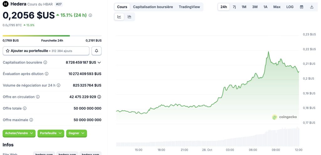Image resolution: width=321 pixels, height=155 pixels.
Task: Select the 7j time range
Action: tap(234, 7)
